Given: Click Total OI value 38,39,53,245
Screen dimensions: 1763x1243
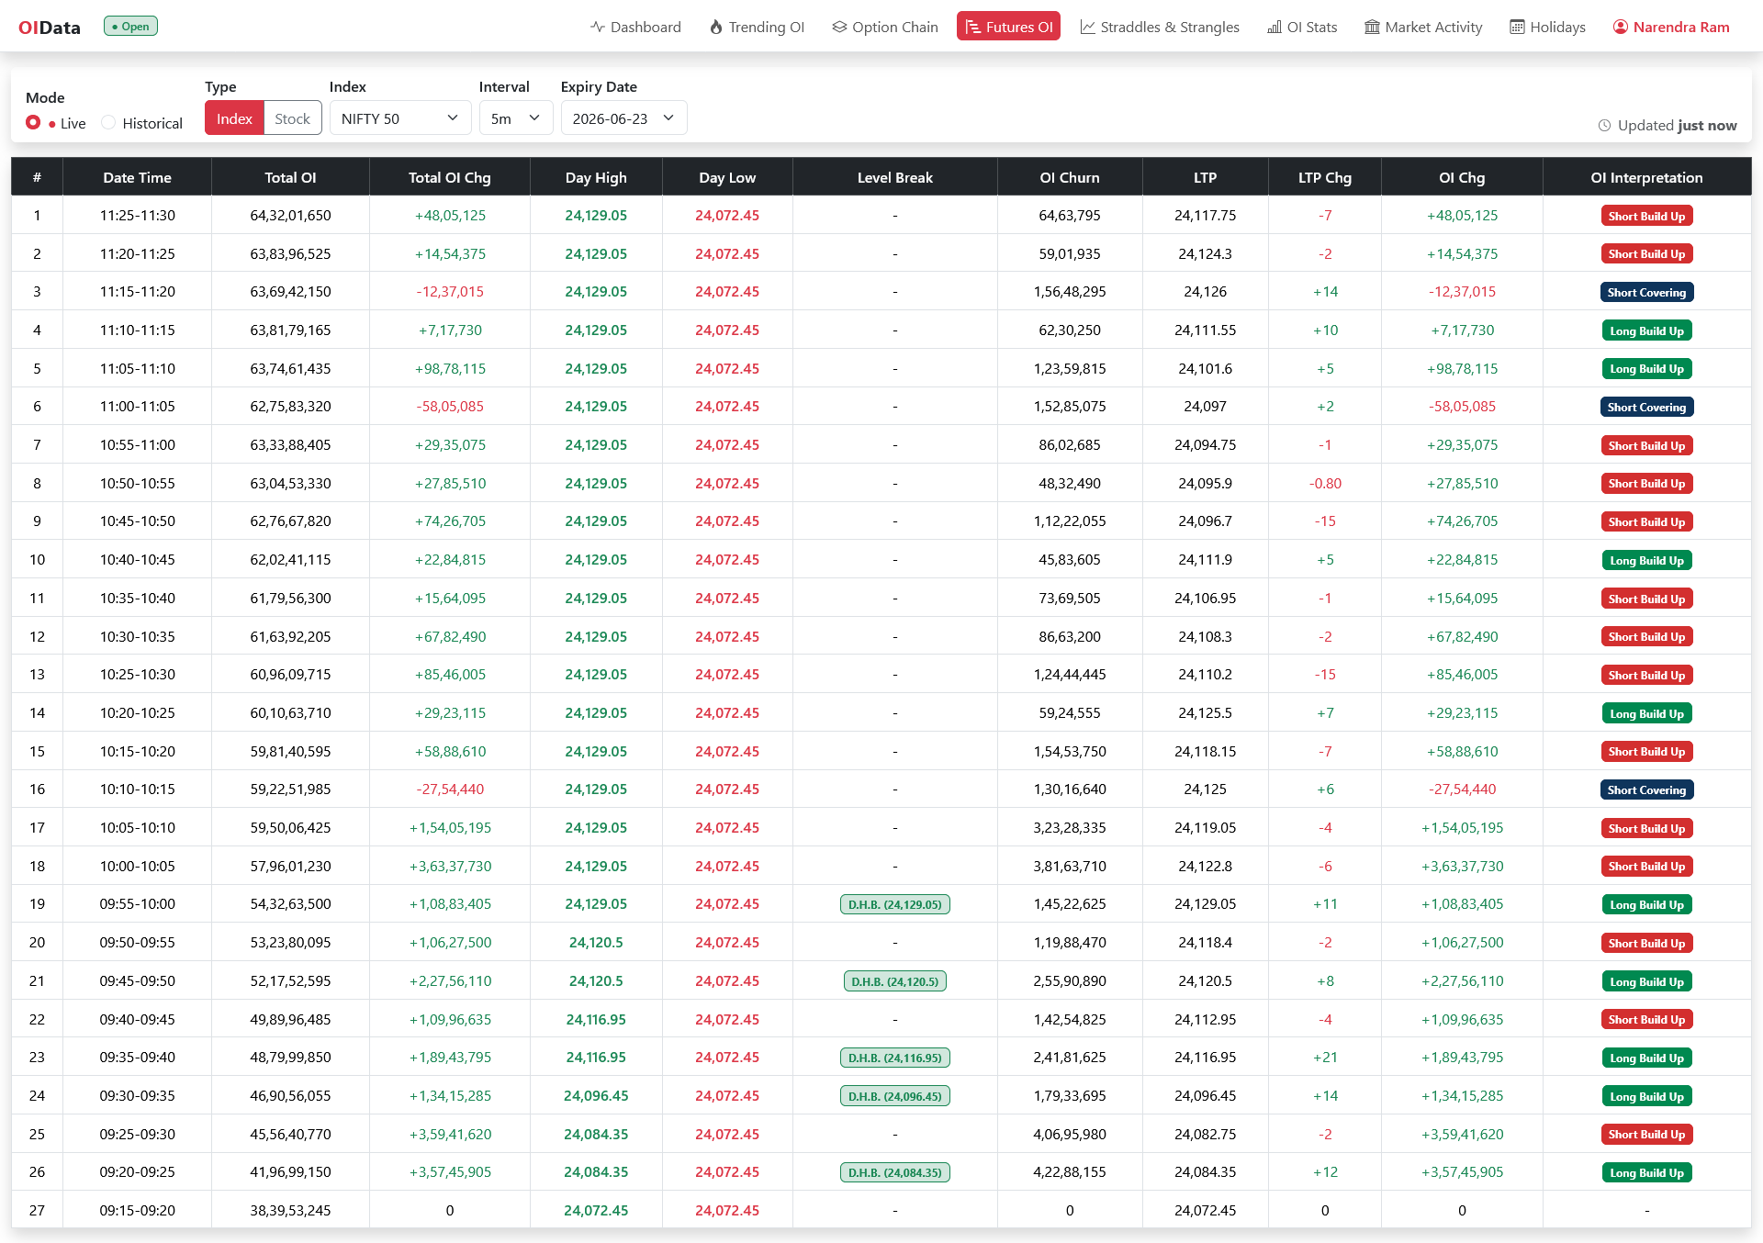Looking at the screenshot, I should pos(290,1211).
